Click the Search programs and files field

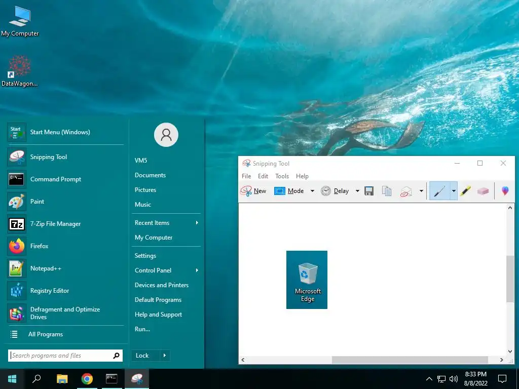(x=65, y=356)
